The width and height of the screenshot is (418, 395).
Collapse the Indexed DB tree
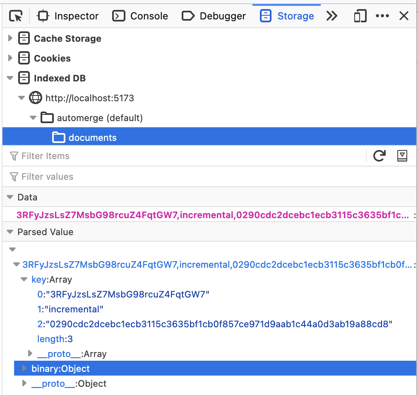pyautogui.click(x=10, y=78)
